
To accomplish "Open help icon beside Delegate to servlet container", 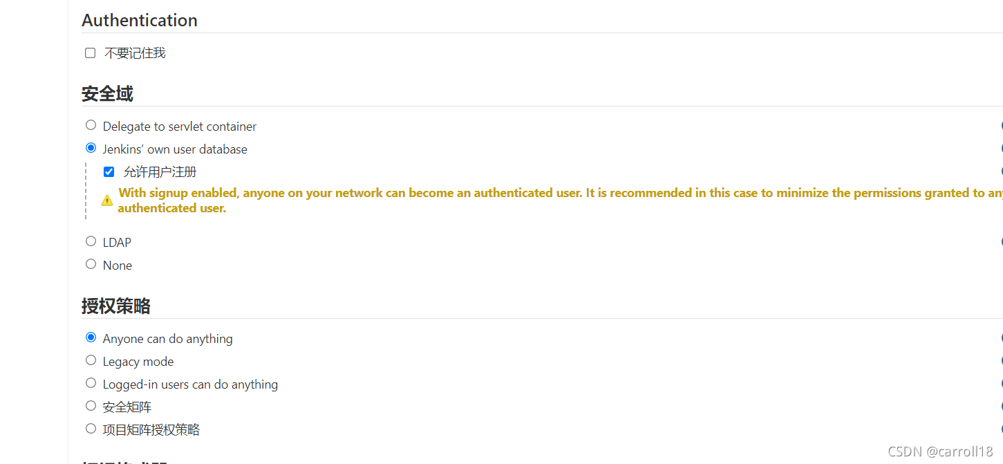I will point(1001,126).
